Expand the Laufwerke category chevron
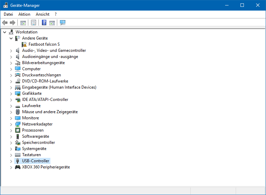 click(11, 106)
